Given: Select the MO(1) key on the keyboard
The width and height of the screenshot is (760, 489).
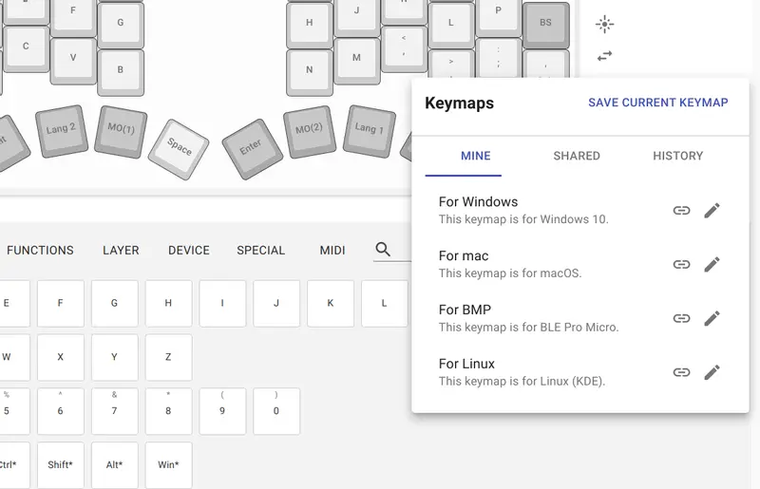Looking at the screenshot, I should (121, 131).
